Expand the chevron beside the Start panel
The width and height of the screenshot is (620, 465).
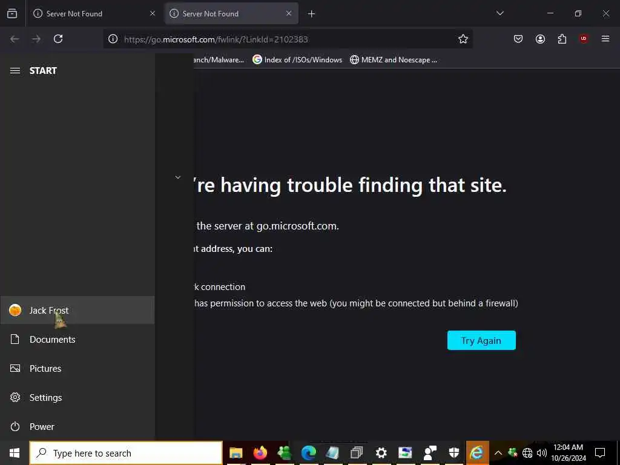click(178, 177)
